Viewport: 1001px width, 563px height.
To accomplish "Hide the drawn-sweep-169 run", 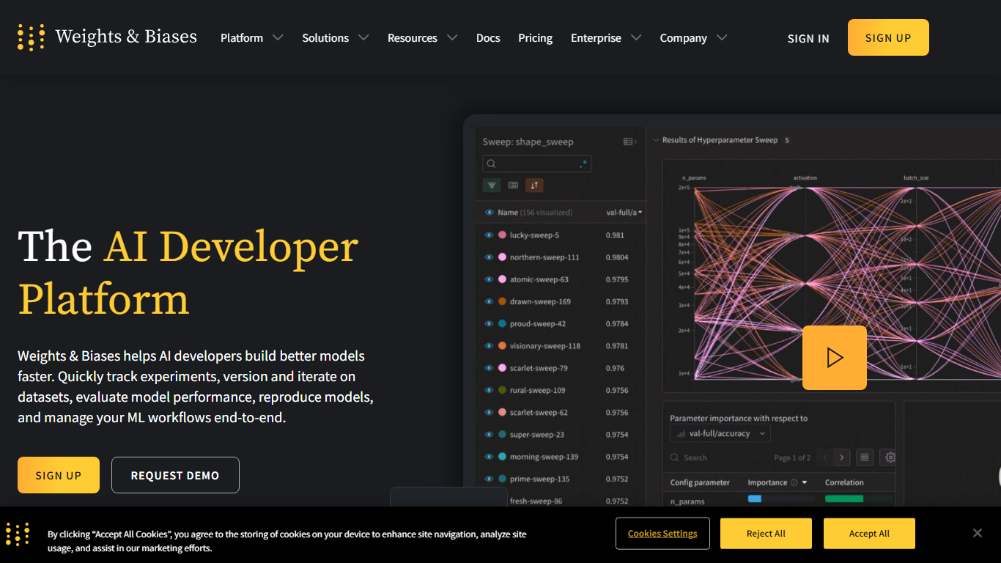I will pos(489,301).
